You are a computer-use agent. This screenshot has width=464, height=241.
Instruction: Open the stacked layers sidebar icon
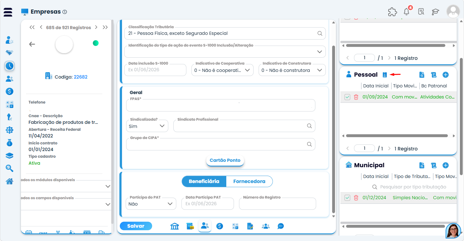pyautogui.click(x=10, y=155)
